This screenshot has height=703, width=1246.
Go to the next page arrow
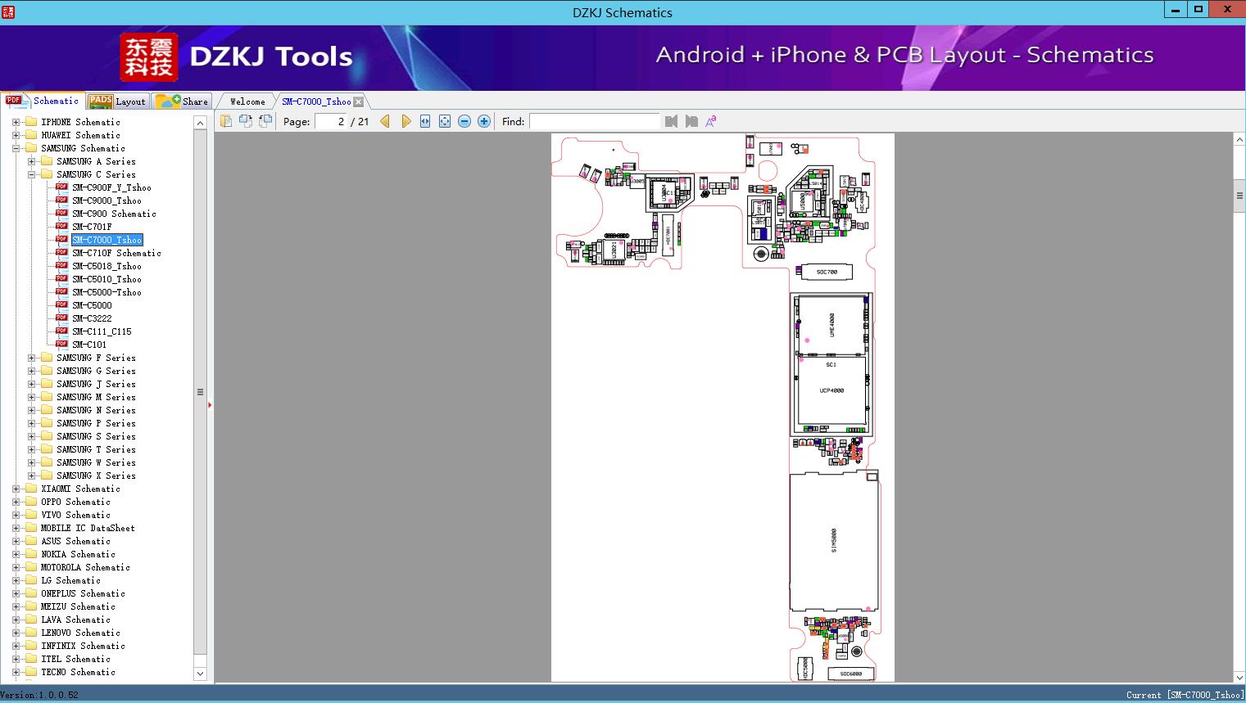pyautogui.click(x=406, y=121)
